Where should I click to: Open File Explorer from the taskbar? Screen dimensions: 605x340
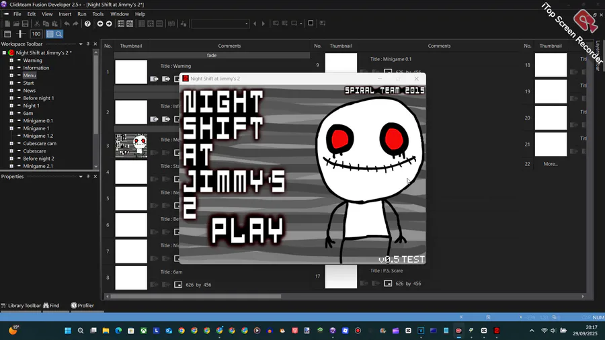(x=106, y=331)
